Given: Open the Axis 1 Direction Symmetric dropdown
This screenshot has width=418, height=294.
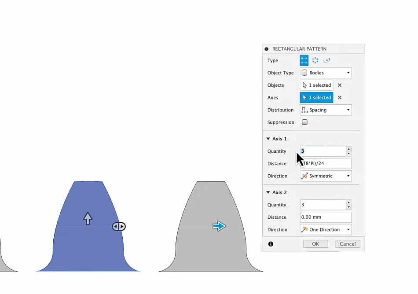Looking at the screenshot, I should pos(326,176).
